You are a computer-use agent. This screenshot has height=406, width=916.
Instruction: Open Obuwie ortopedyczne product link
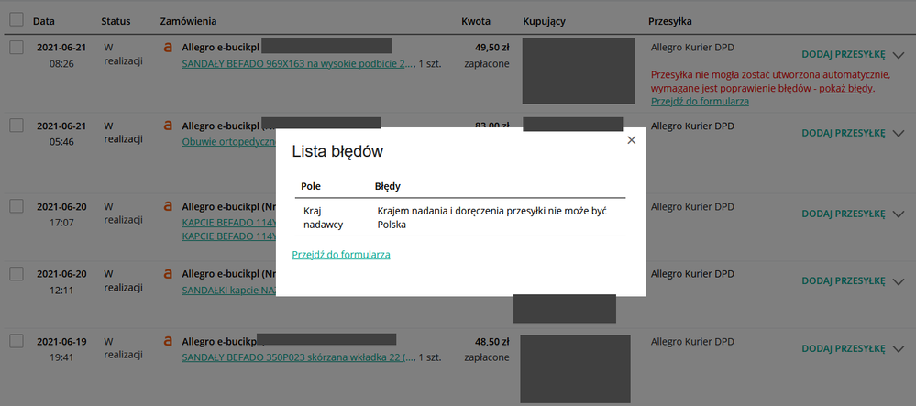pos(229,142)
